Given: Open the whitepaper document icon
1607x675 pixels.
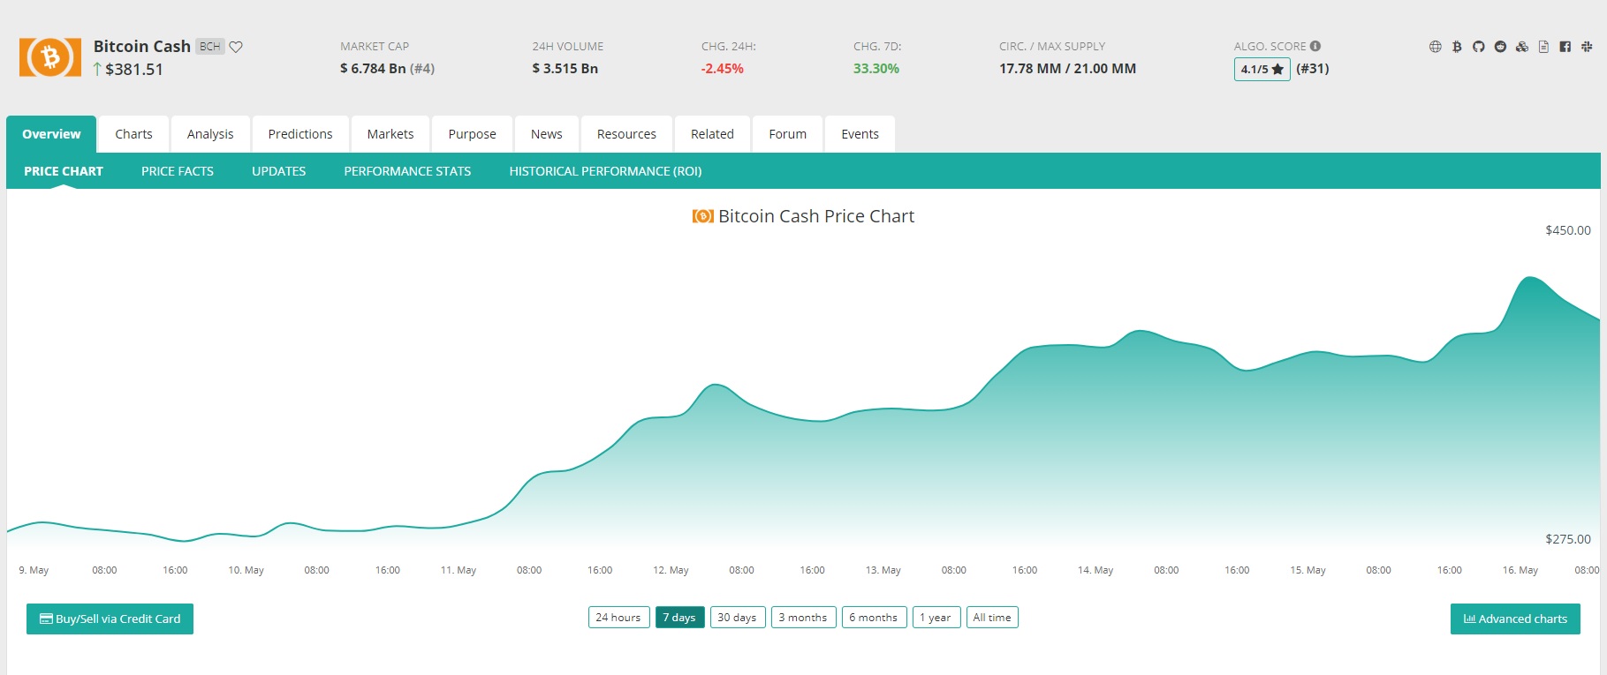Looking at the screenshot, I should pos(1543,47).
